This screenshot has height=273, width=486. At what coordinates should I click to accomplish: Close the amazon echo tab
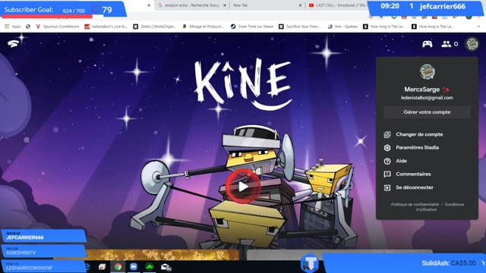225,5
